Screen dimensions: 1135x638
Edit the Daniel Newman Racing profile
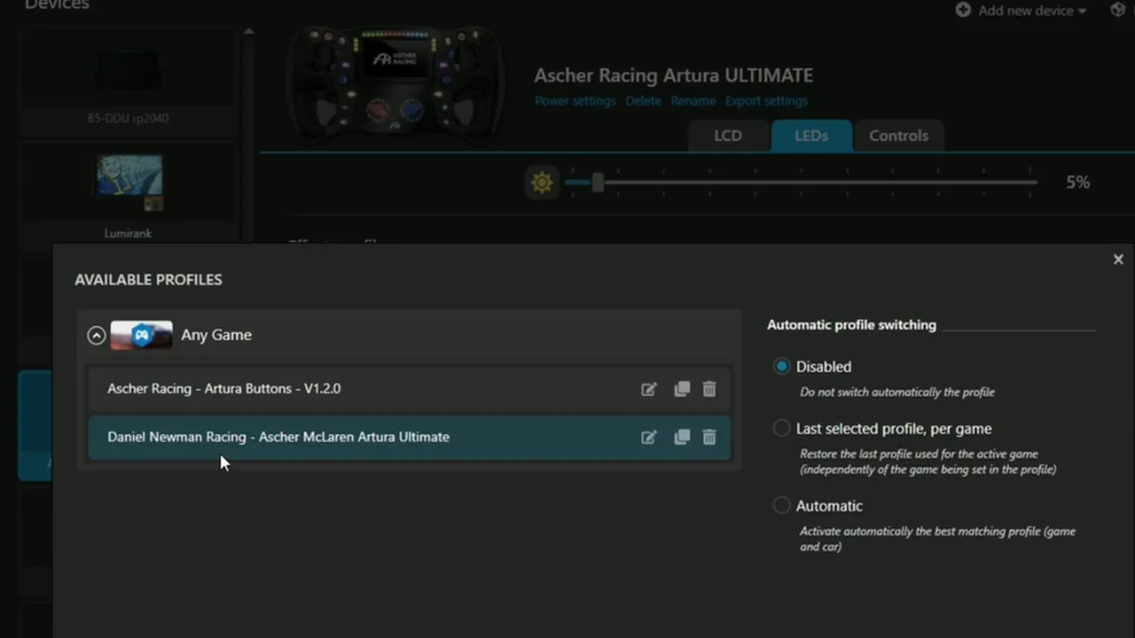click(x=649, y=437)
